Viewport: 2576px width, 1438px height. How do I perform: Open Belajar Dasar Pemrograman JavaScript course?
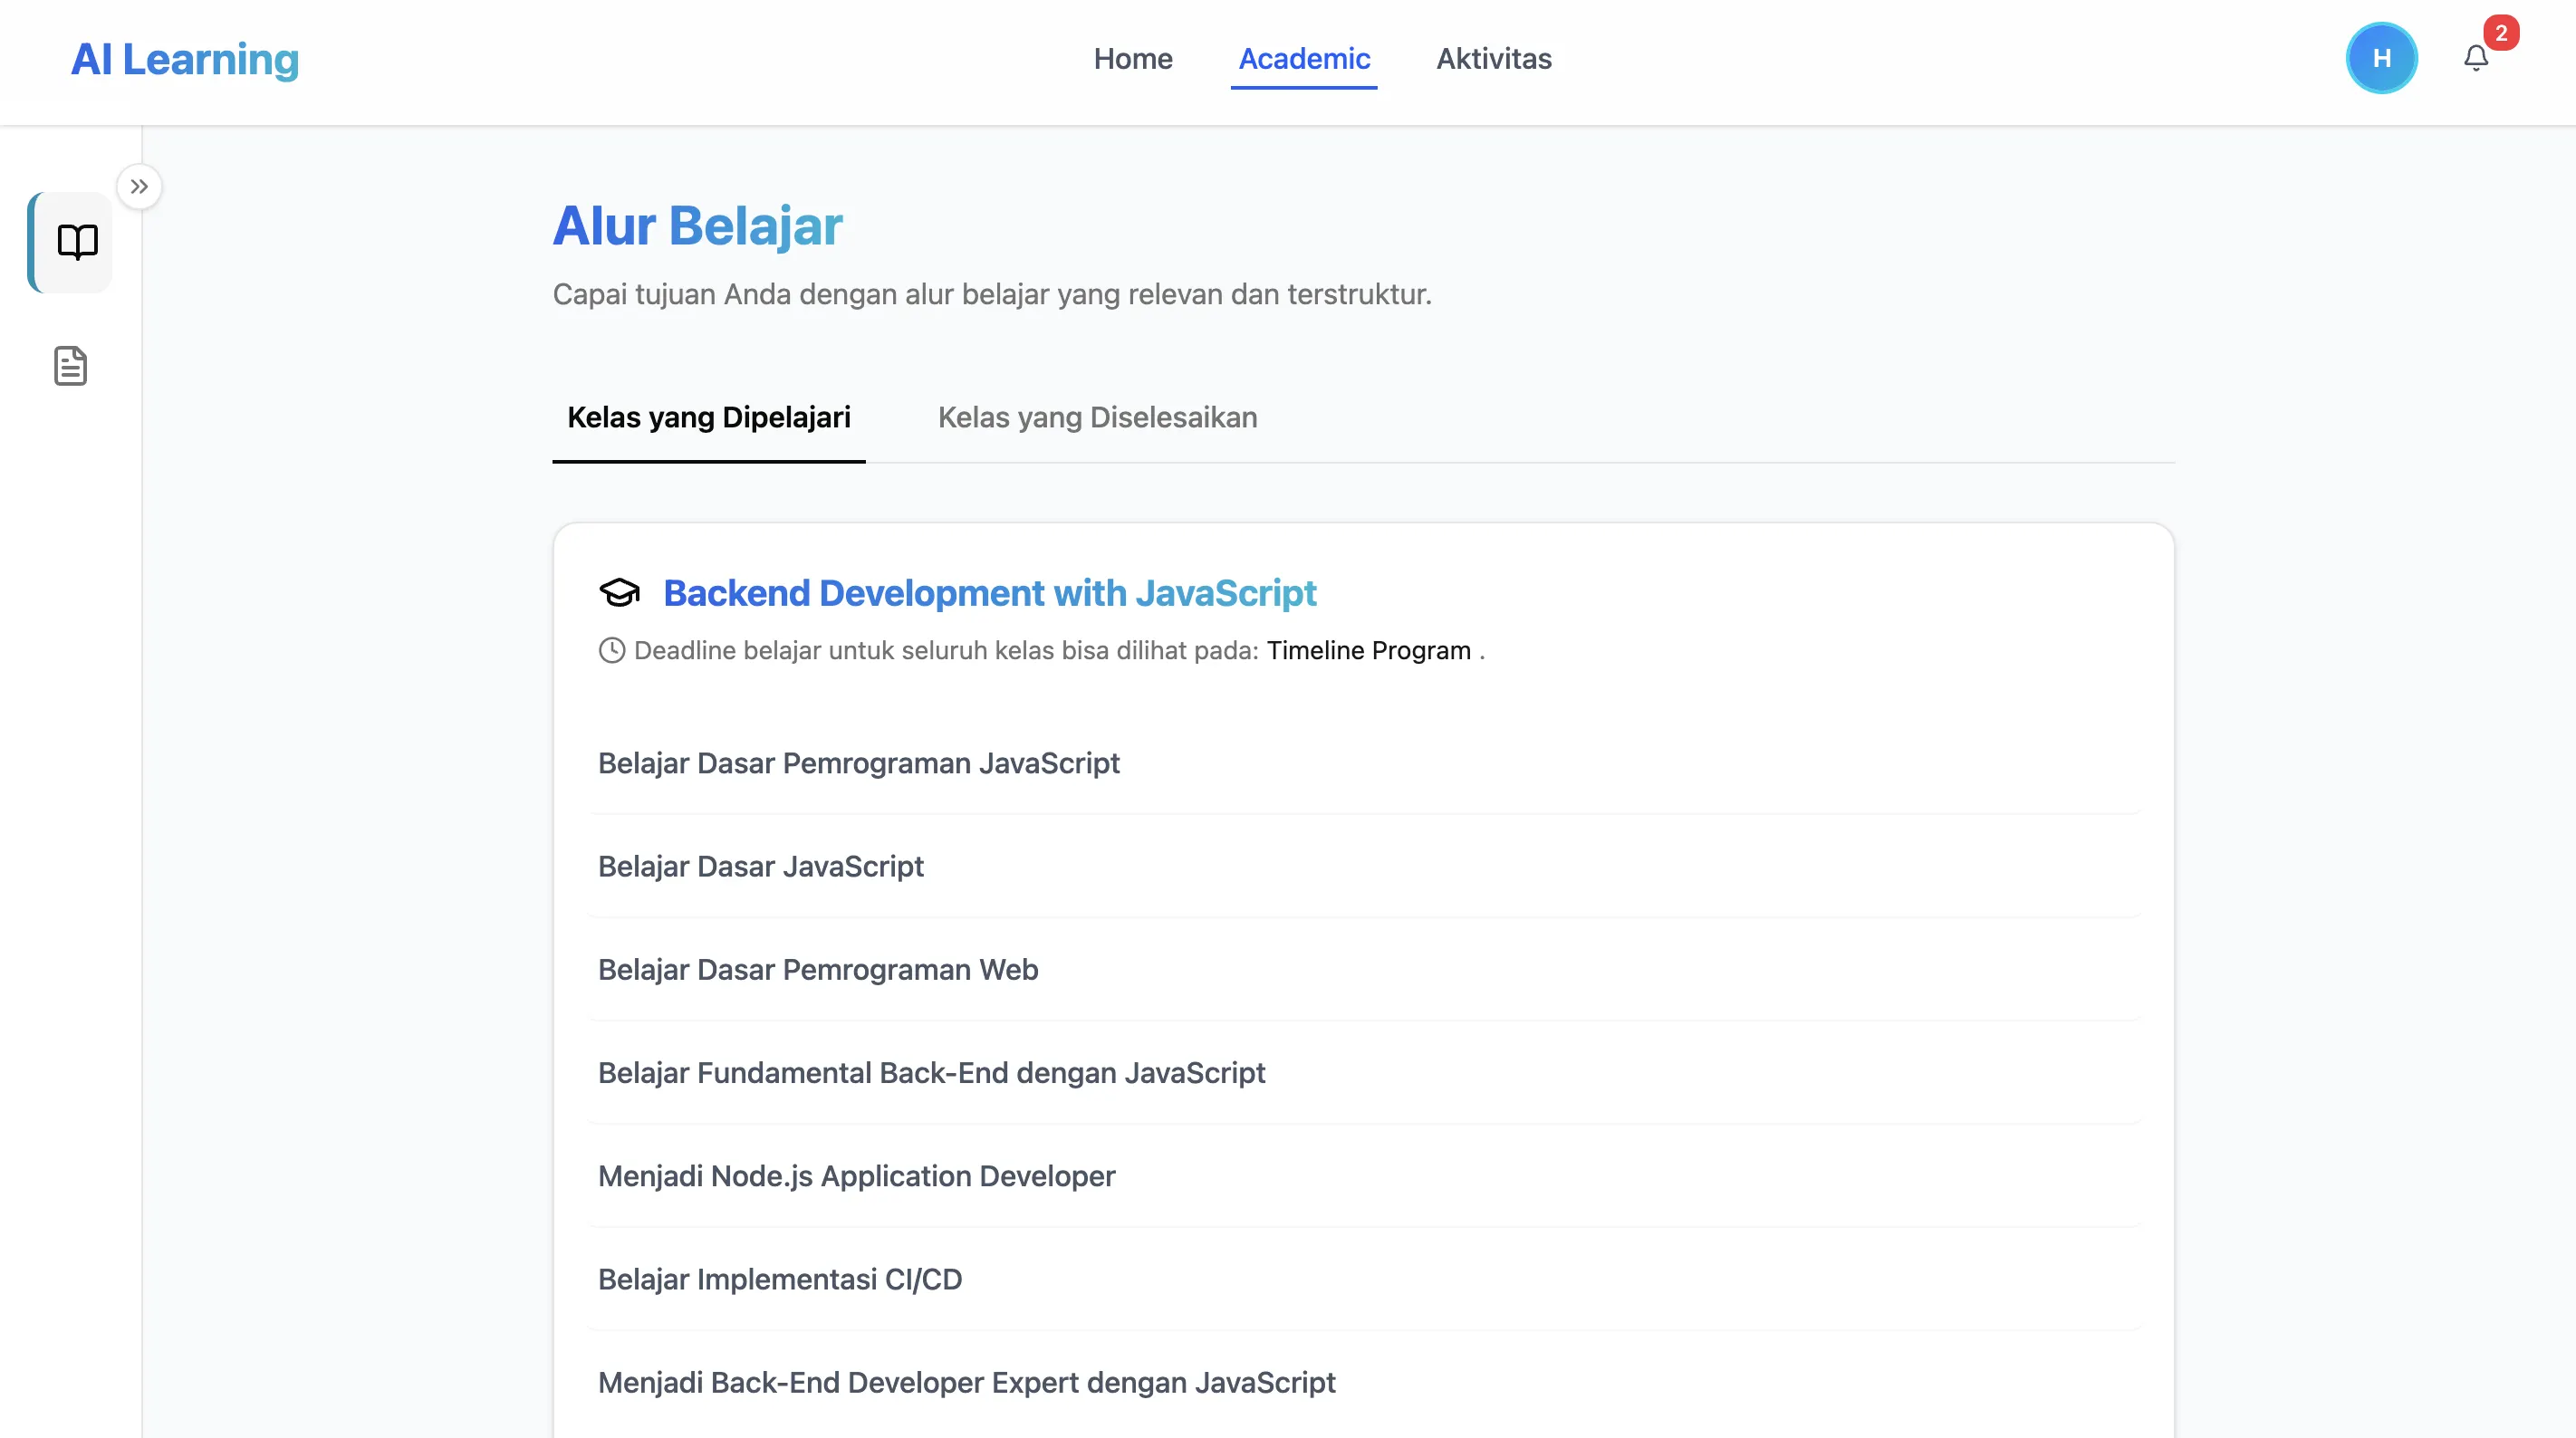(x=1364, y=763)
